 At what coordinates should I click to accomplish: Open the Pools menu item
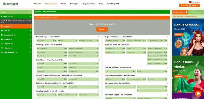coord(101,4)
